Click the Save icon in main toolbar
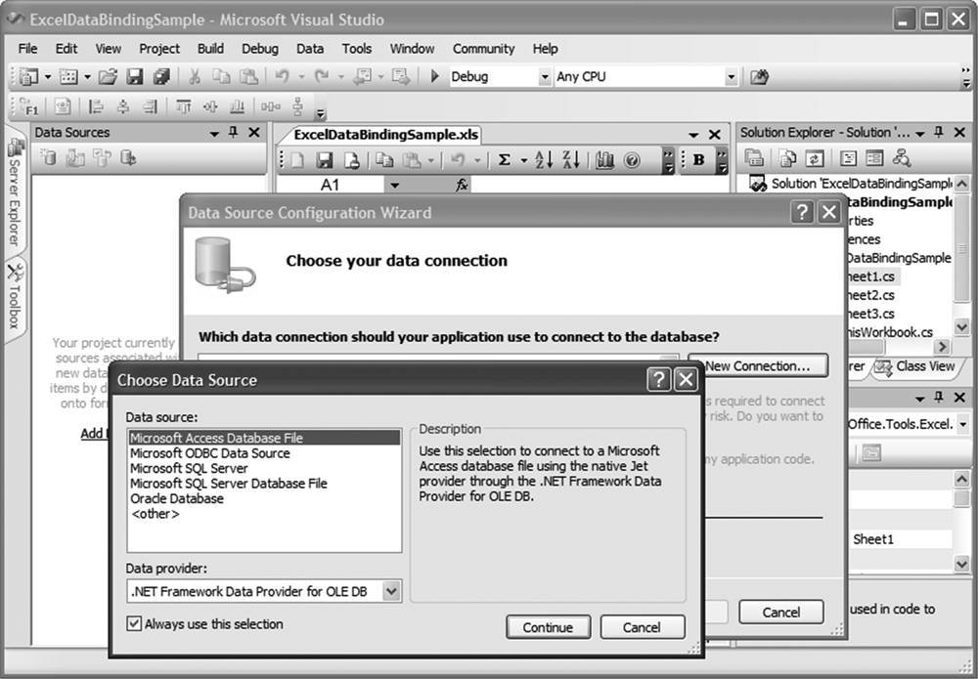 click(x=135, y=76)
